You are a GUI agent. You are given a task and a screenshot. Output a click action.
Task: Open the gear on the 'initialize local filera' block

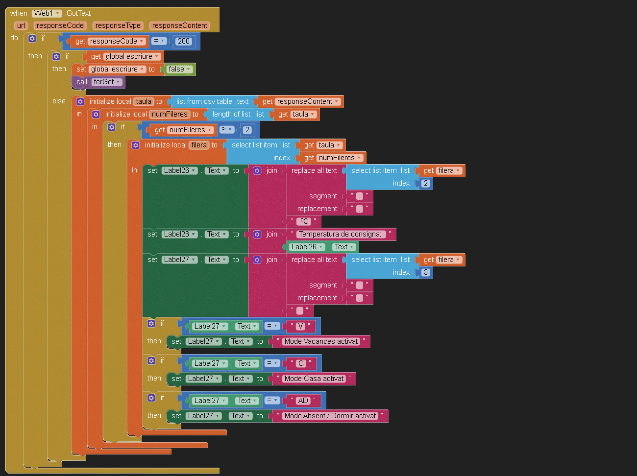136,145
